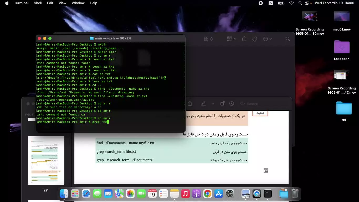Open the Finder group-by dropdown

tap(232, 39)
